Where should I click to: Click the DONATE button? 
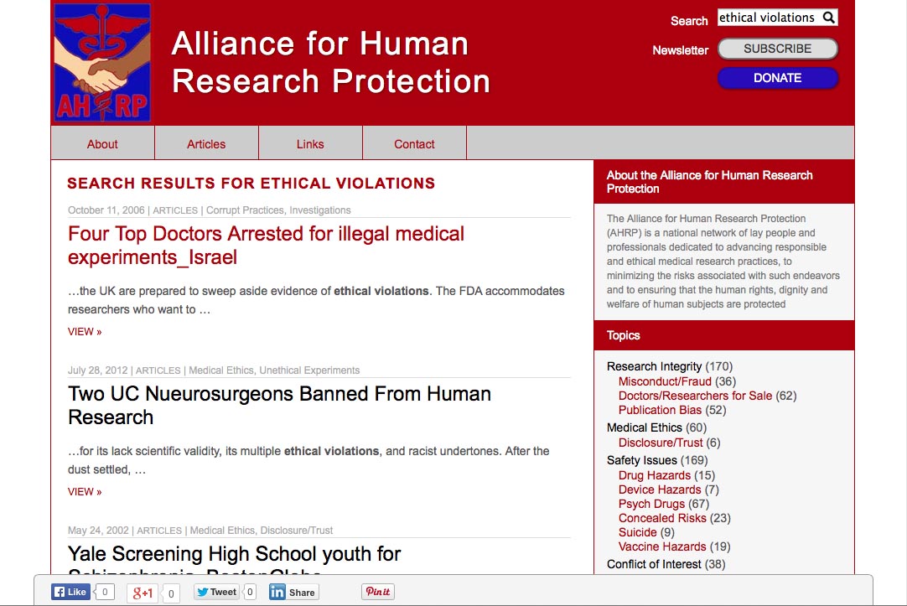(777, 78)
